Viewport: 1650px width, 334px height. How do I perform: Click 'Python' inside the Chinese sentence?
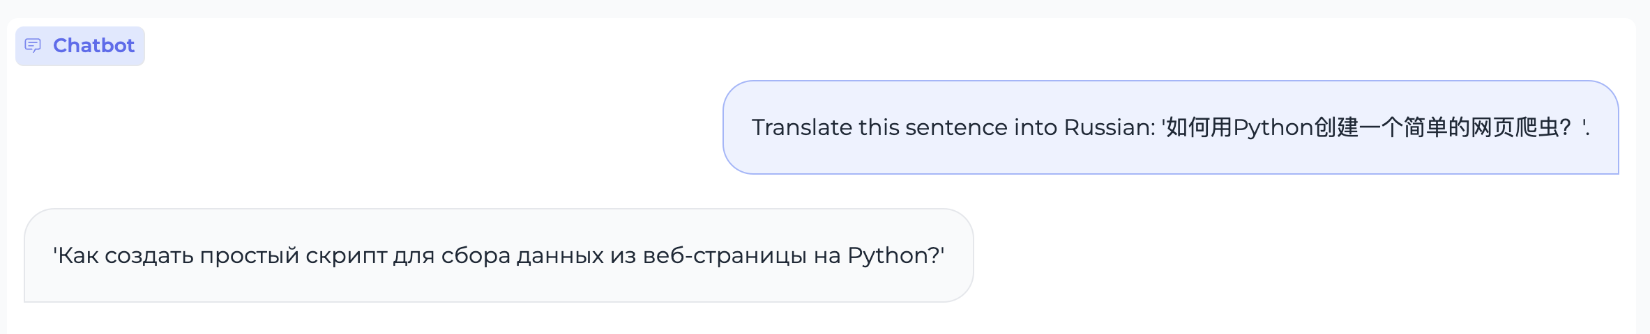coord(1273,127)
